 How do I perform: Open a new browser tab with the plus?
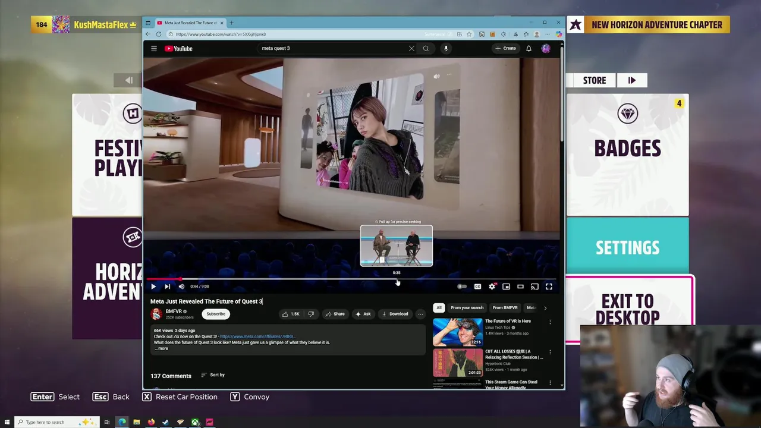(231, 23)
